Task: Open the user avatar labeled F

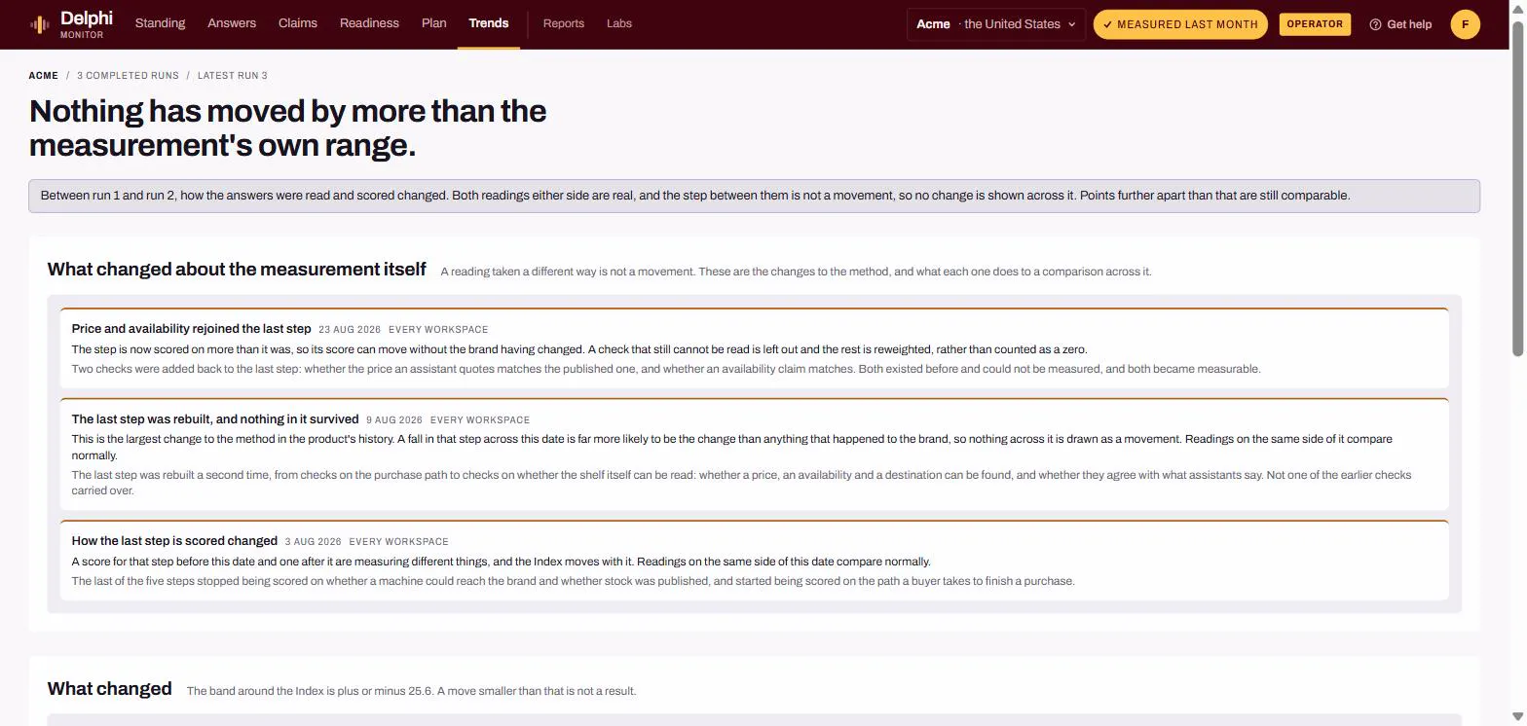Action: 1465,24
